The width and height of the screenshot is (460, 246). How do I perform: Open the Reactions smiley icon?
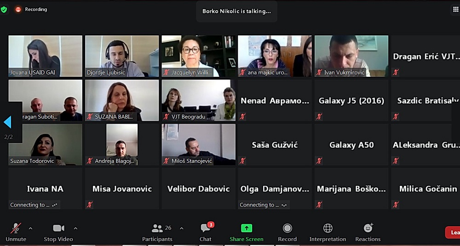pos(368,228)
